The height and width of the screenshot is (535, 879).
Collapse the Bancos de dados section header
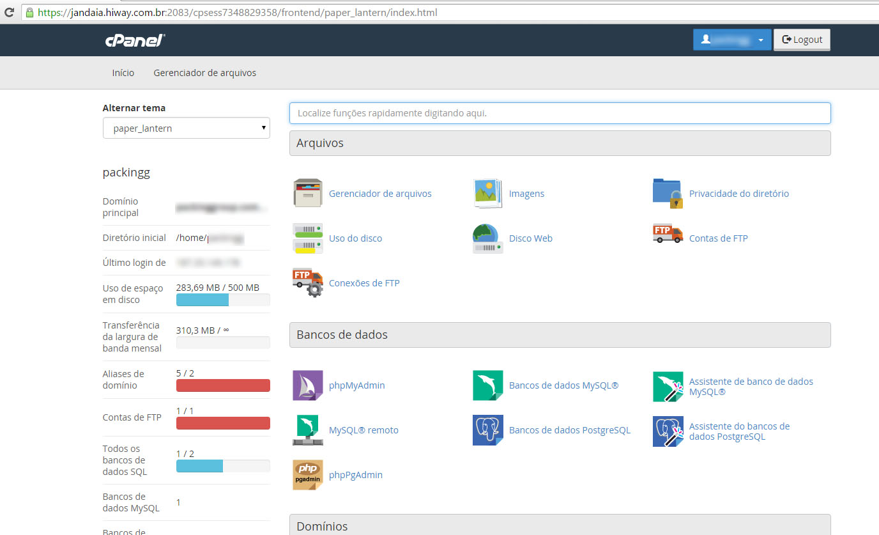560,335
